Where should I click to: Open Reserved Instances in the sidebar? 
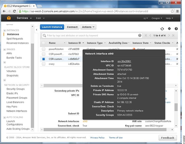click(x=17, y=43)
